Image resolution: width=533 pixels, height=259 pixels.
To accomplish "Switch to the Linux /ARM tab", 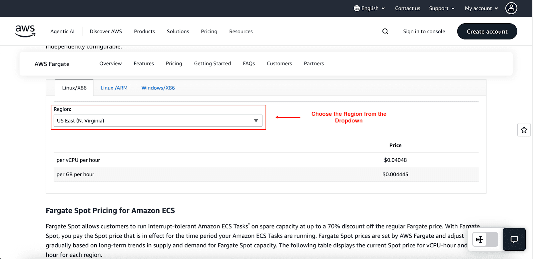I will [x=114, y=88].
